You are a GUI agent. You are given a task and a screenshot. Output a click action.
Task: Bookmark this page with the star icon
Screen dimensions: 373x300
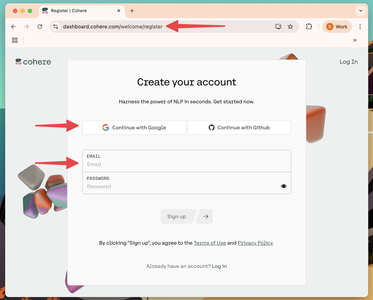pyautogui.click(x=290, y=26)
